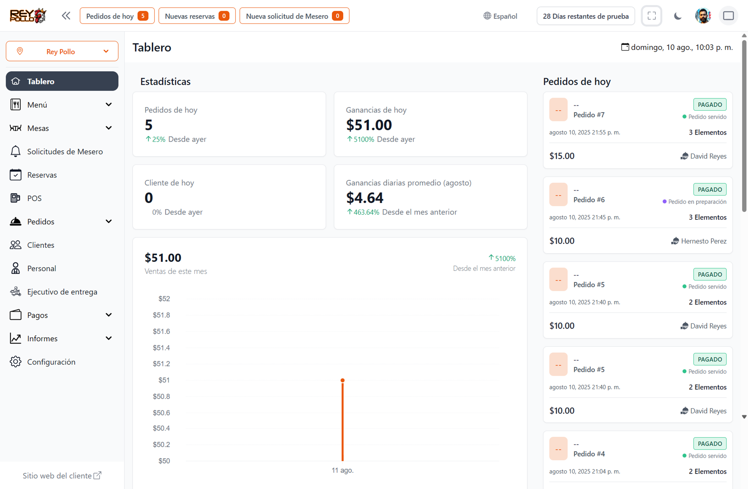Viewport: 748px width, 489px height.
Task: Open Configuración gear icon
Action: 15,362
